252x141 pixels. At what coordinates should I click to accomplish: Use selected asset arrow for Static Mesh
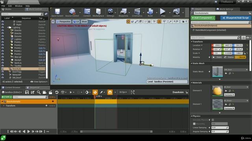pyautogui.click(x=226, y=73)
